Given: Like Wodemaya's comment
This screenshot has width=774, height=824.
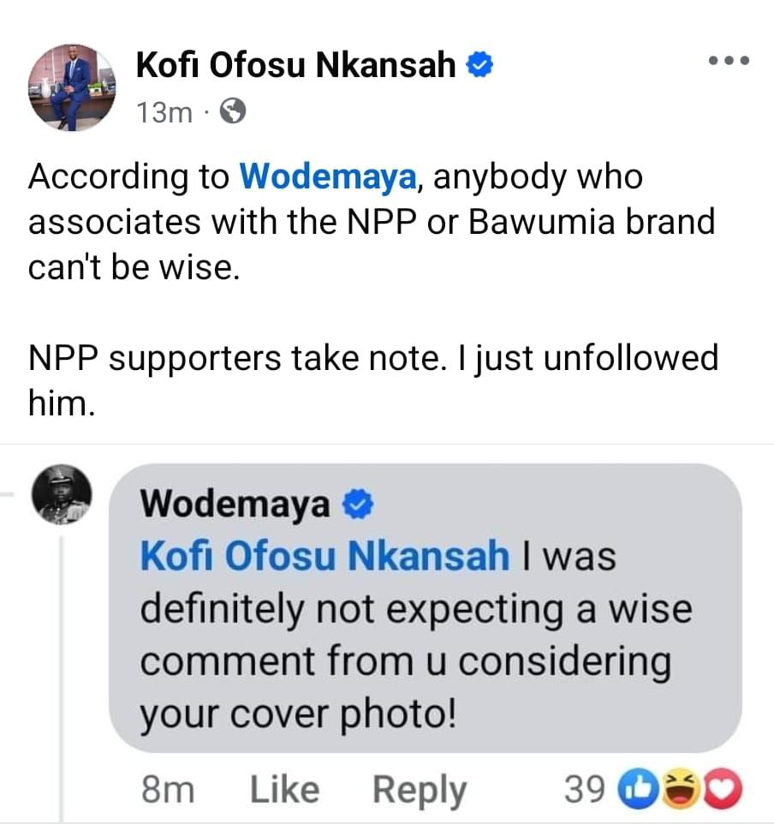Looking at the screenshot, I should 285,789.
